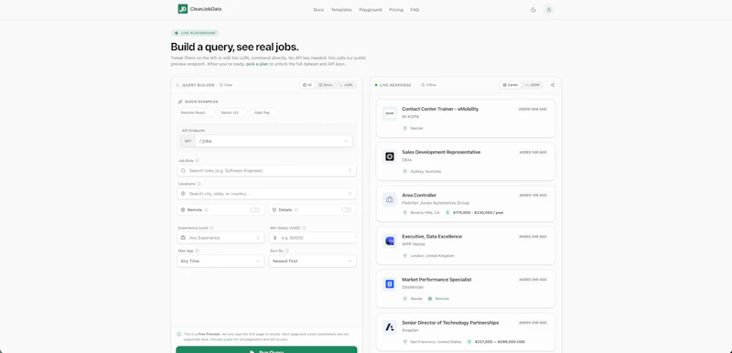732x353 pixels.
Task: Click the Okta company logo
Action: [390, 156]
